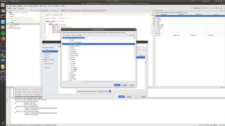225x126 pixels.
Task: Select Libraries in Project Settings list
Action: tap(47, 54)
